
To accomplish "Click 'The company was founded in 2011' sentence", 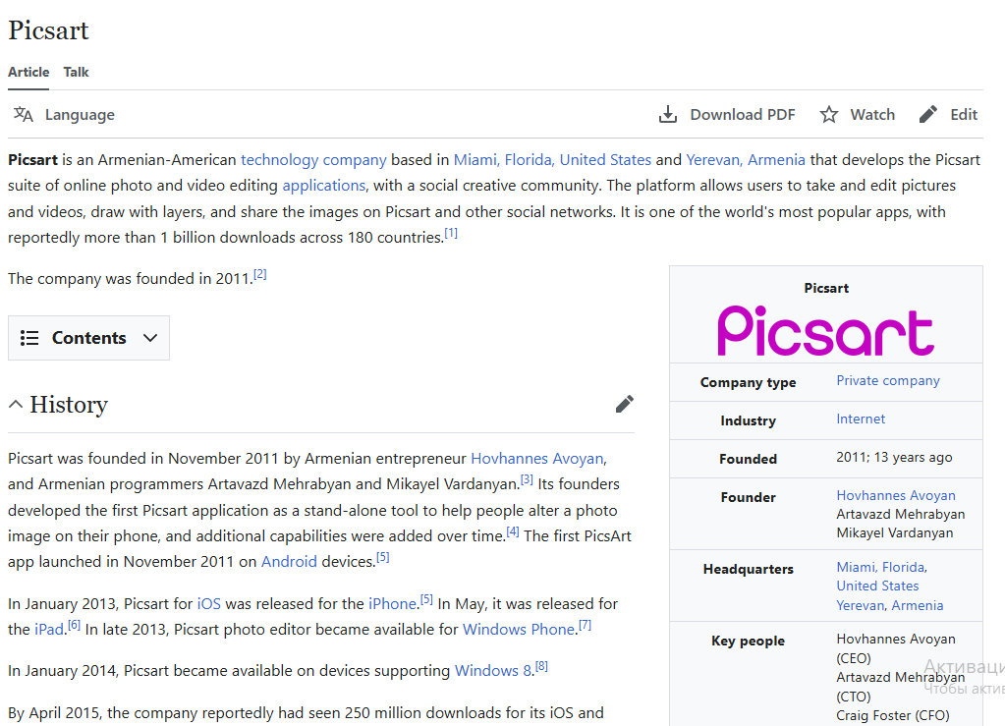I will click(x=128, y=279).
